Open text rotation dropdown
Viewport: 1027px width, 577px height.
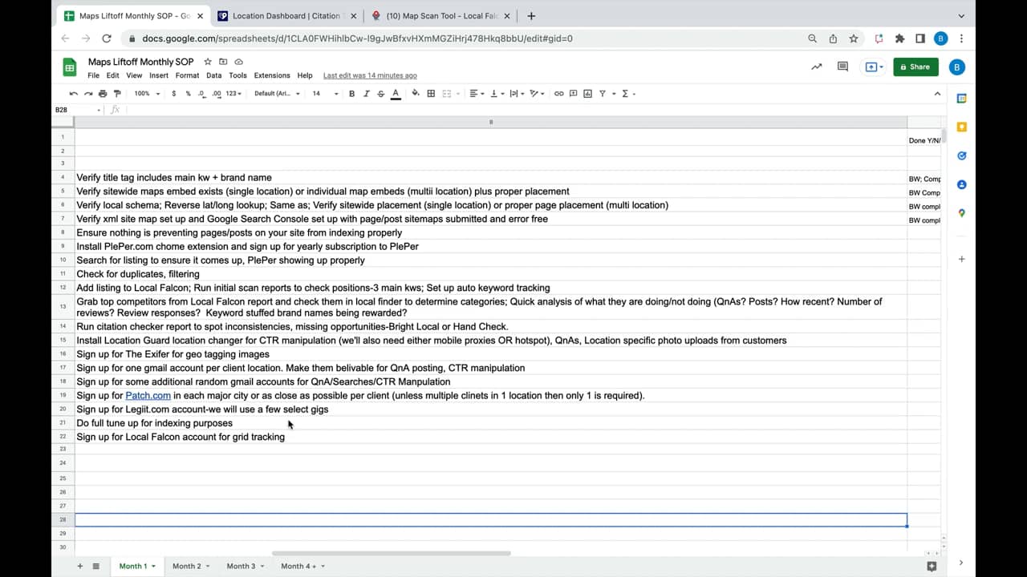[537, 94]
